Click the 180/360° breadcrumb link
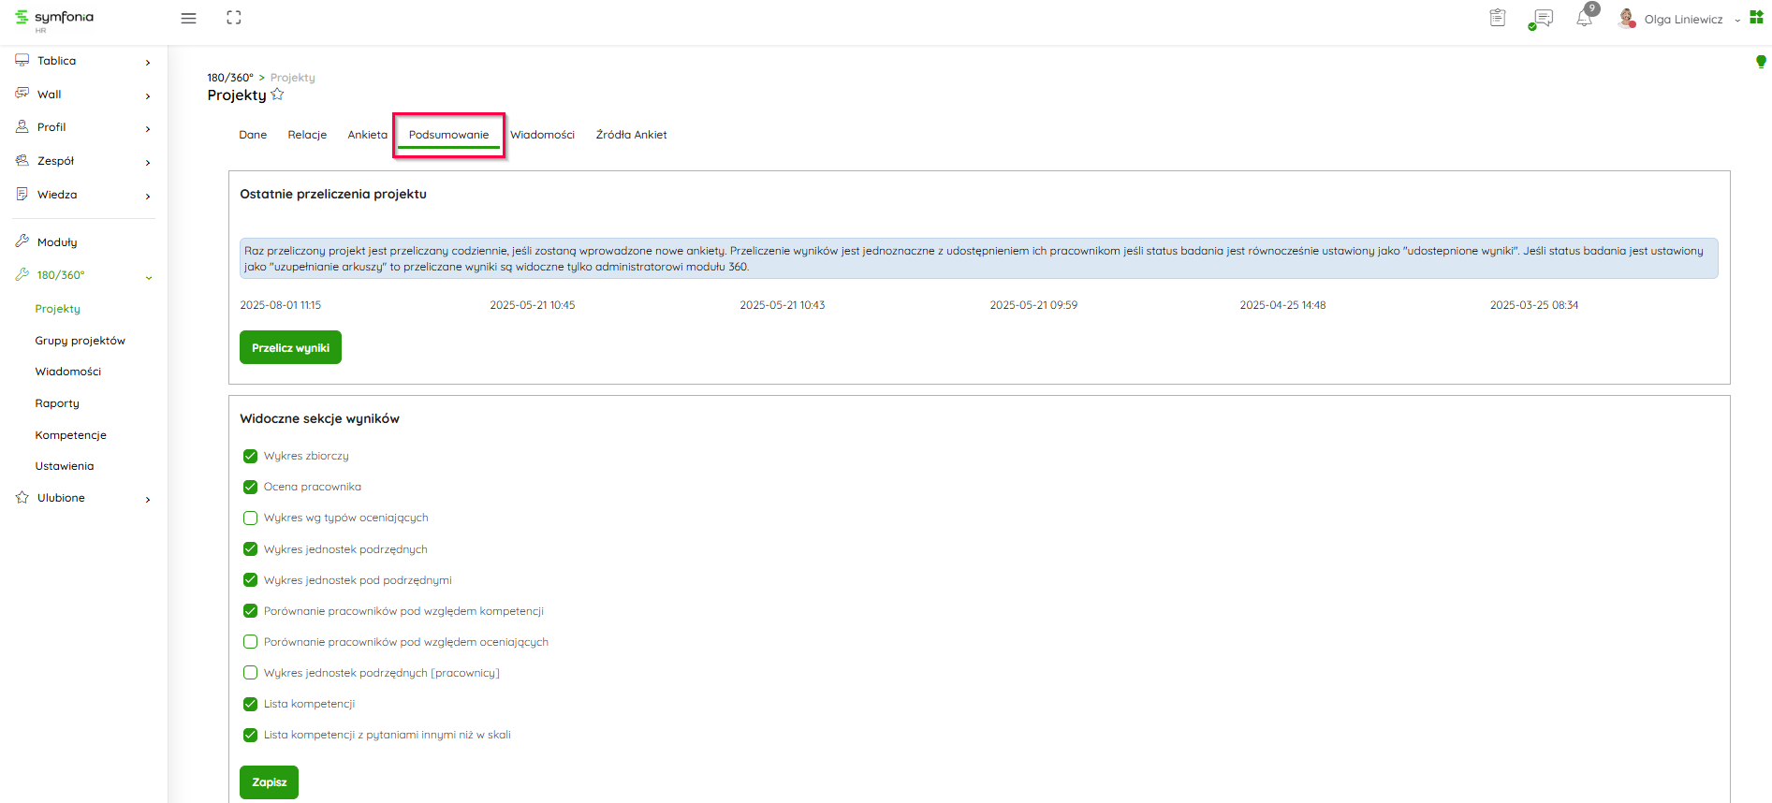The image size is (1772, 803). point(229,78)
